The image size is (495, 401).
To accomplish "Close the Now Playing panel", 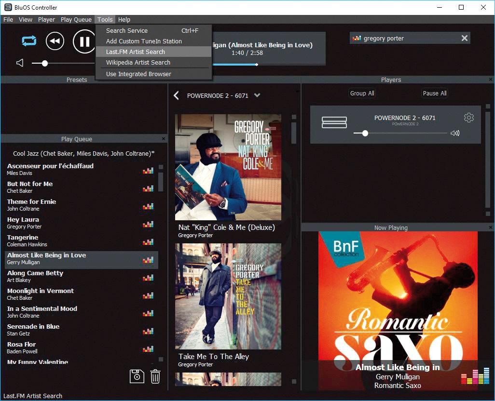I will [490, 227].
